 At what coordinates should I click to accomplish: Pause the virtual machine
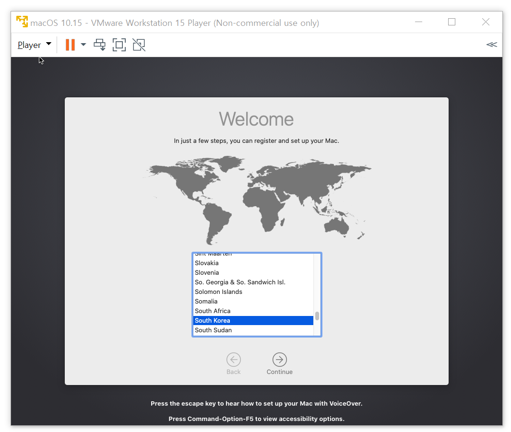click(x=70, y=45)
